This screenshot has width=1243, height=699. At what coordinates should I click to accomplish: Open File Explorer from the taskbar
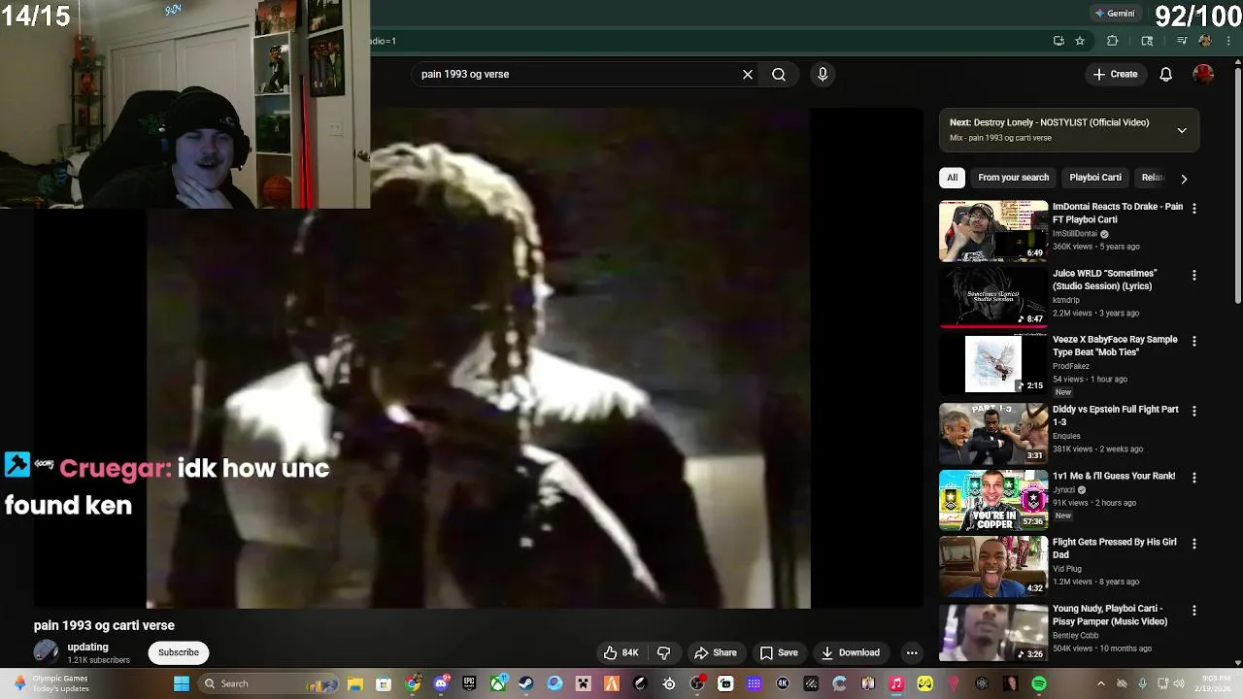[355, 683]
